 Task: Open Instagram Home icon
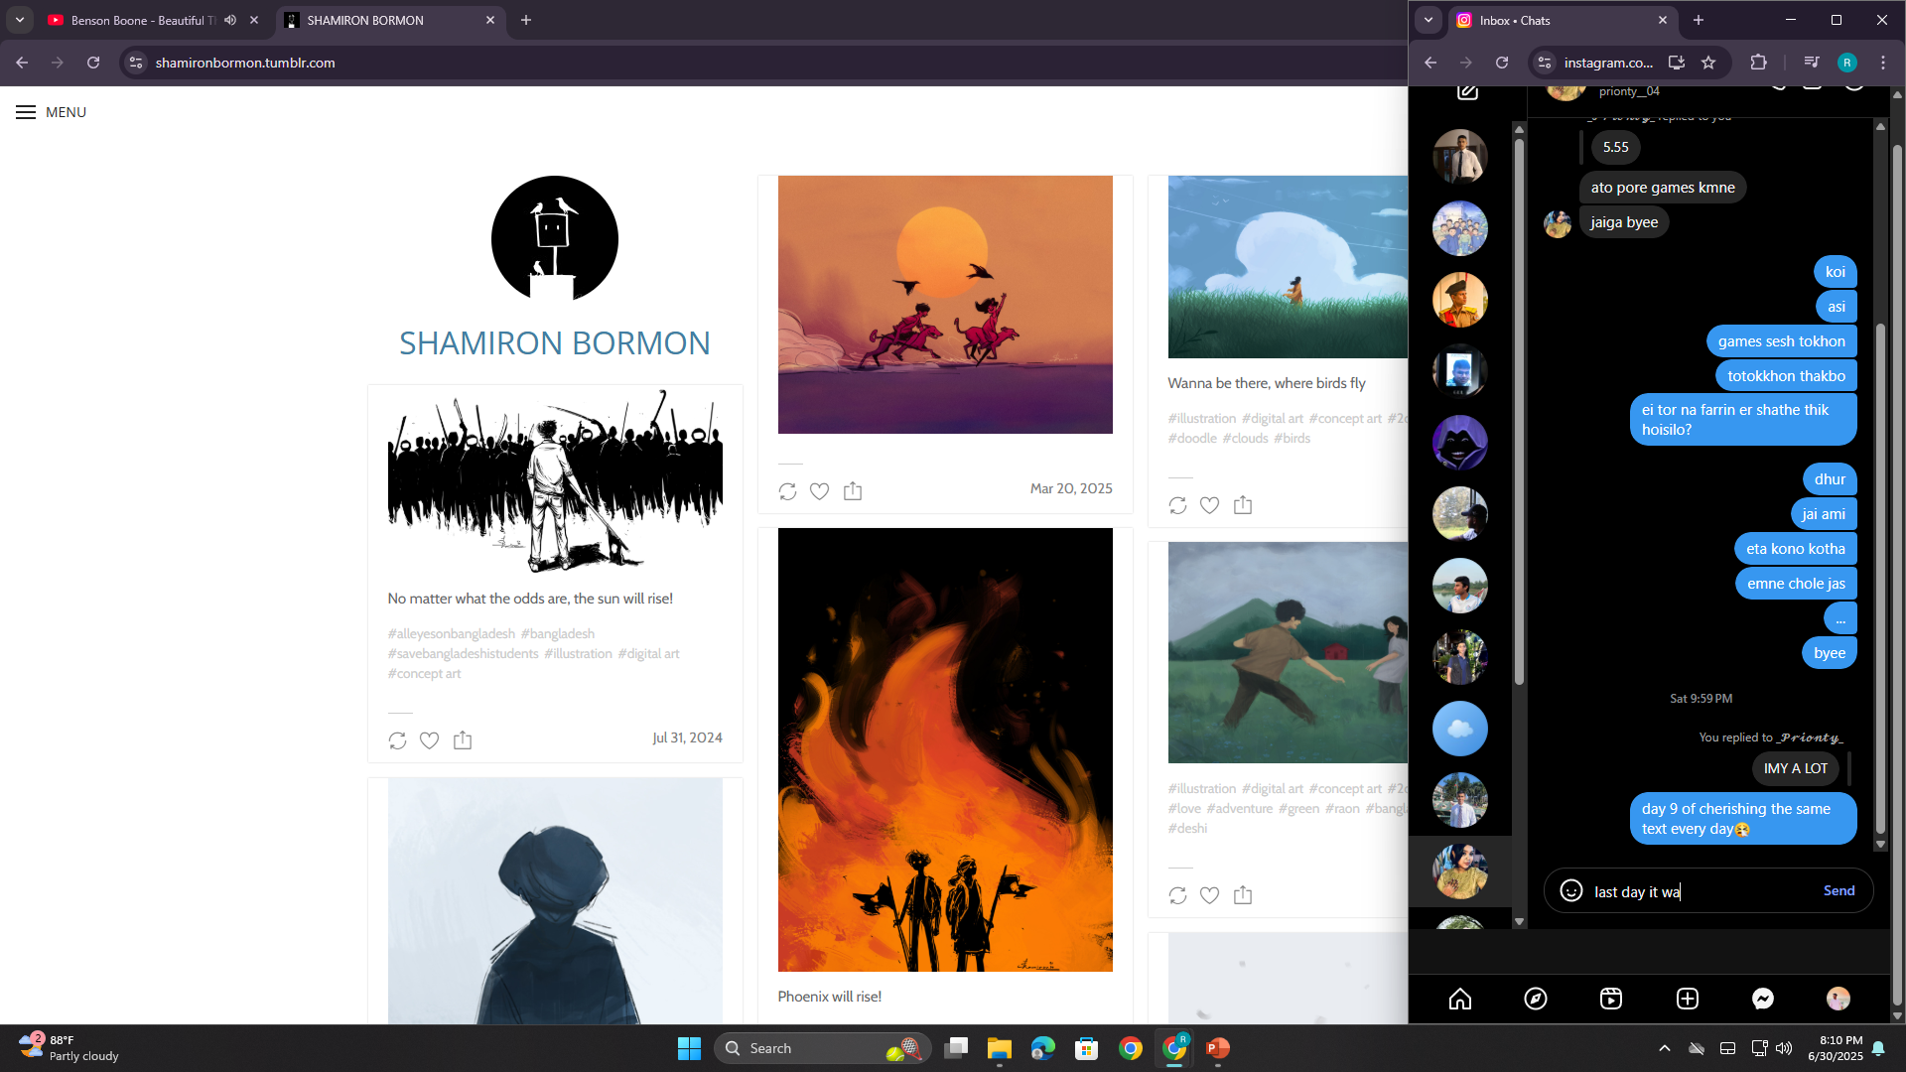(1460, 999)
